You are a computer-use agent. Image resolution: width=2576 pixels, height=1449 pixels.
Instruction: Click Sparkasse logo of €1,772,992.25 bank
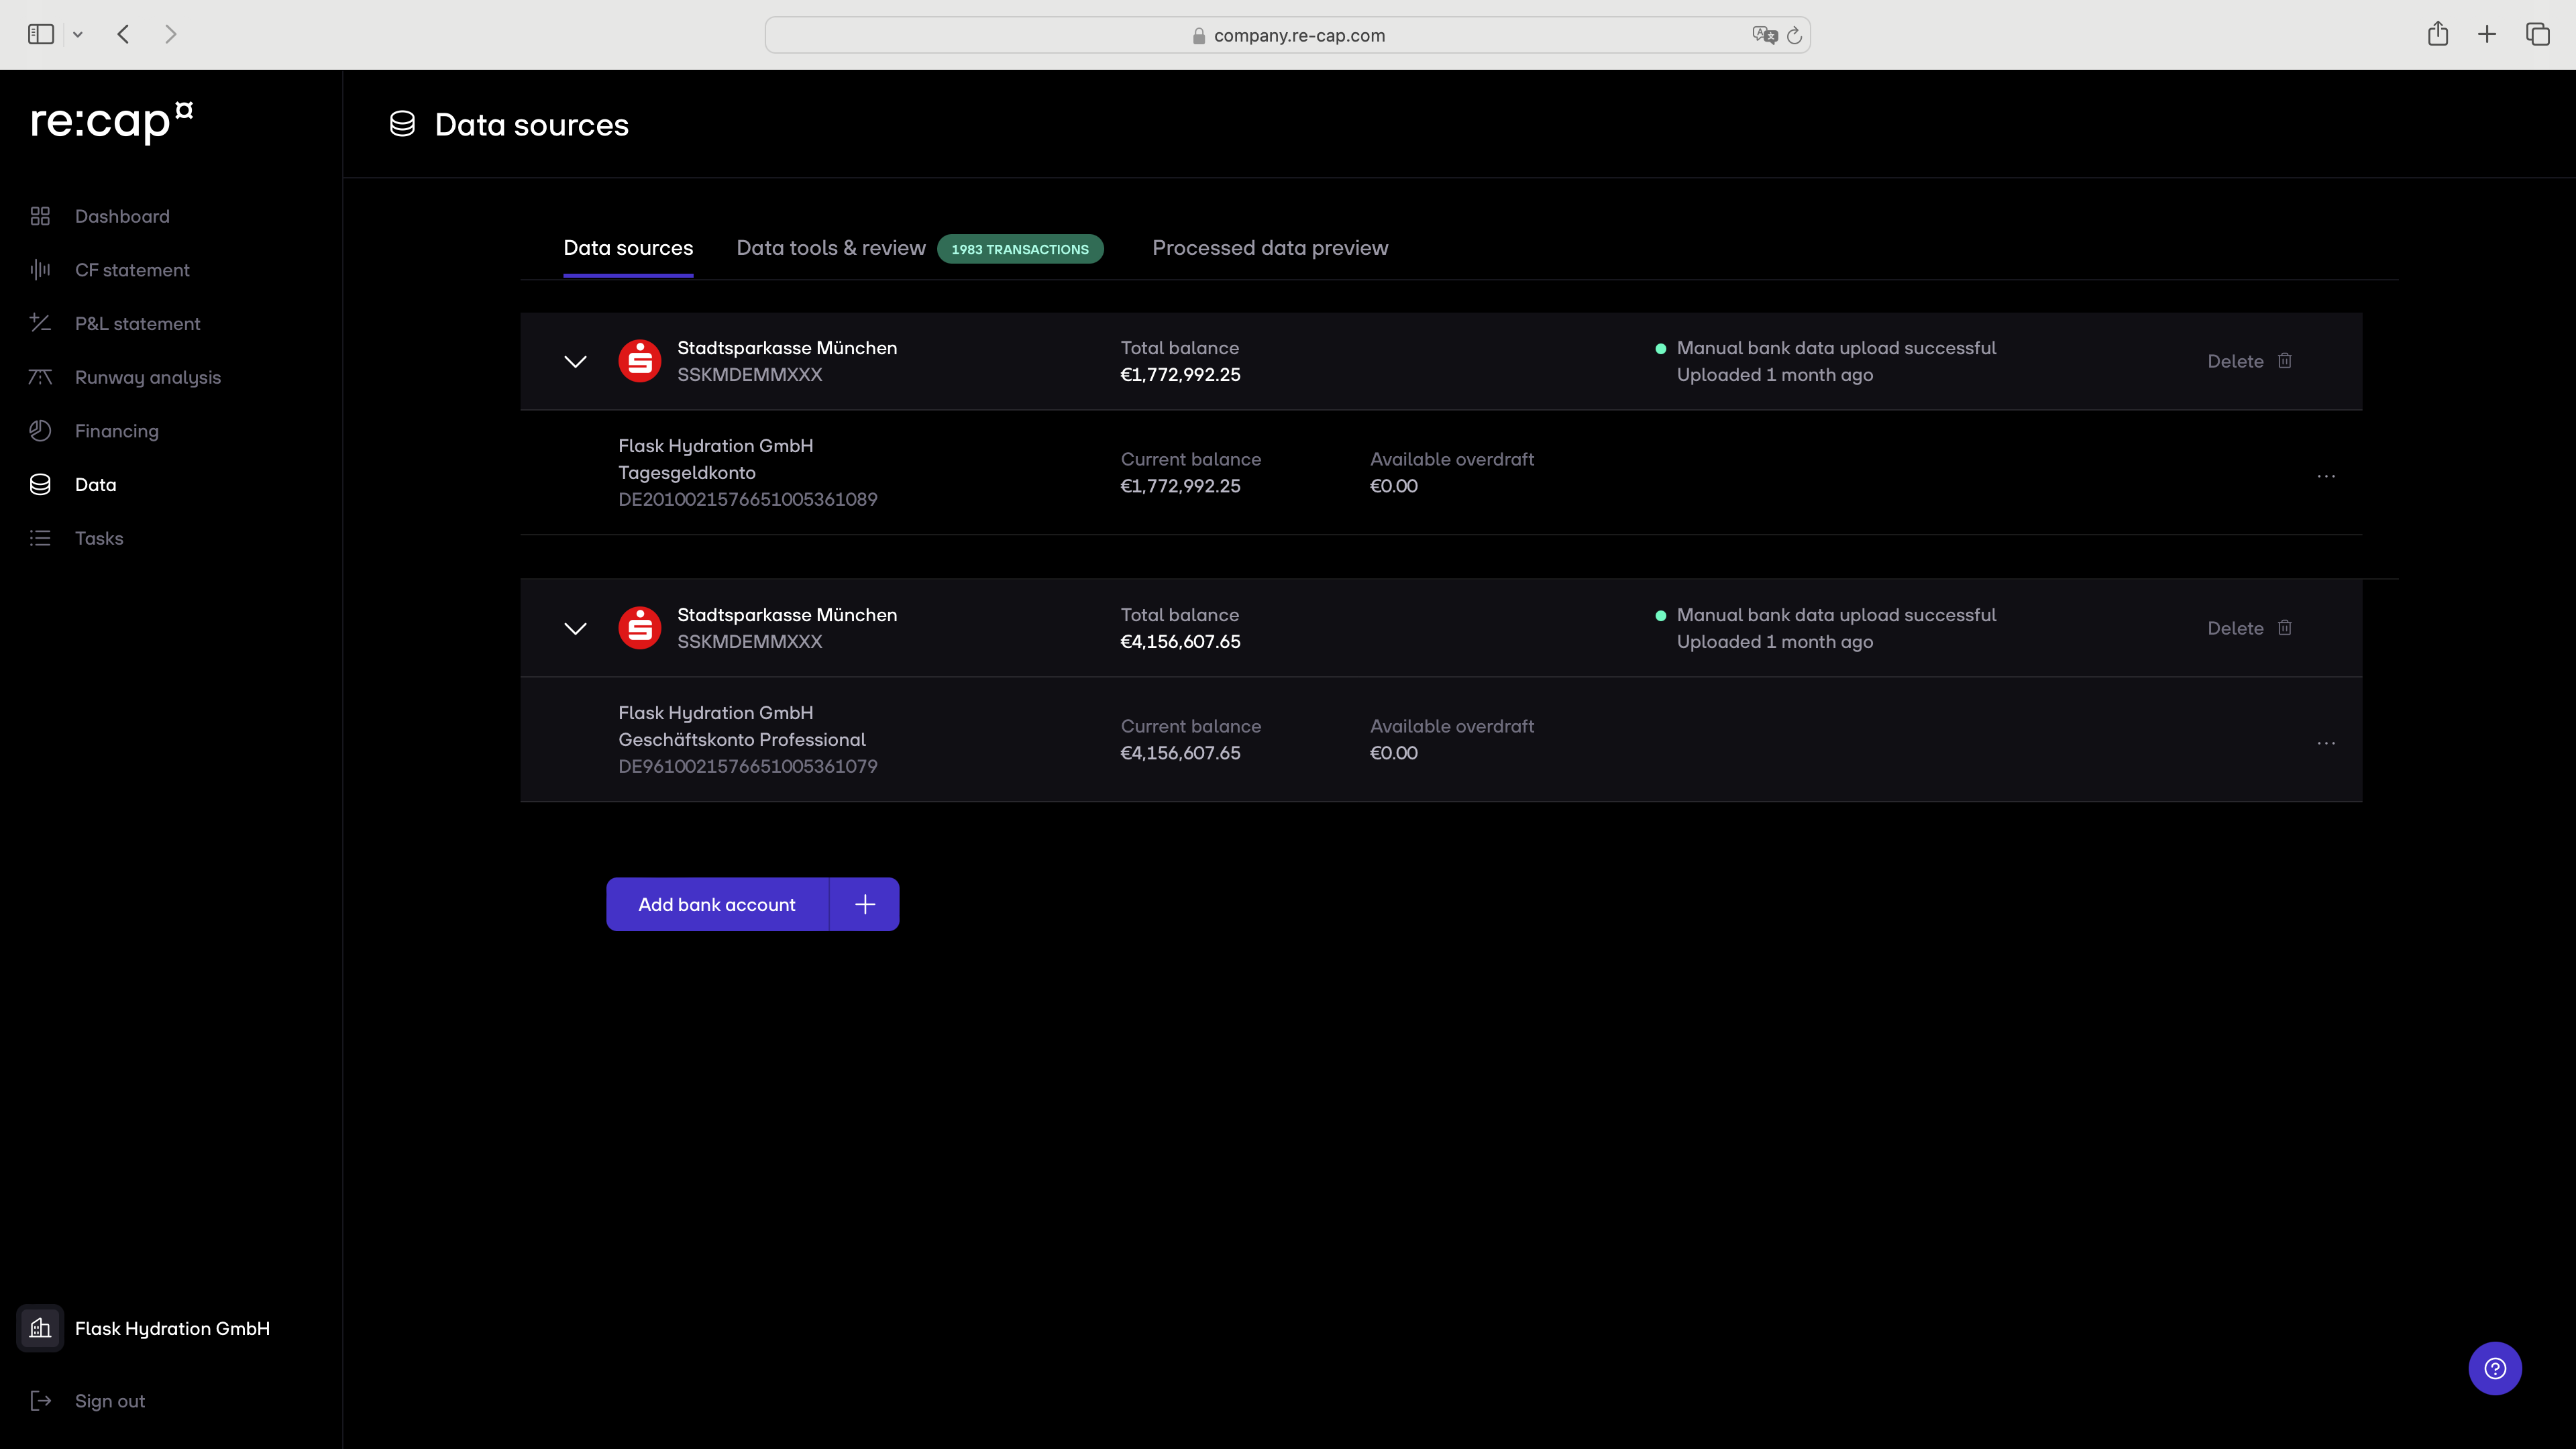(640, 361)
